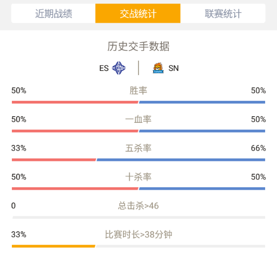This screenshot has width=277, height=255.
Task: Click the 66% value for SN 五杀率
Action: click(258, 148)
